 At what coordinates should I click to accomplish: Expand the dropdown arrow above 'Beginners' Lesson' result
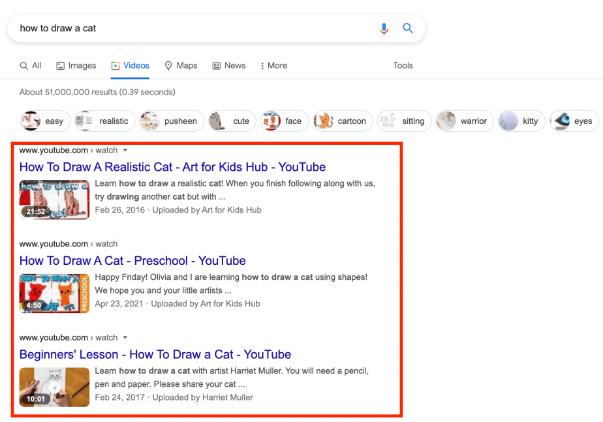125,338
